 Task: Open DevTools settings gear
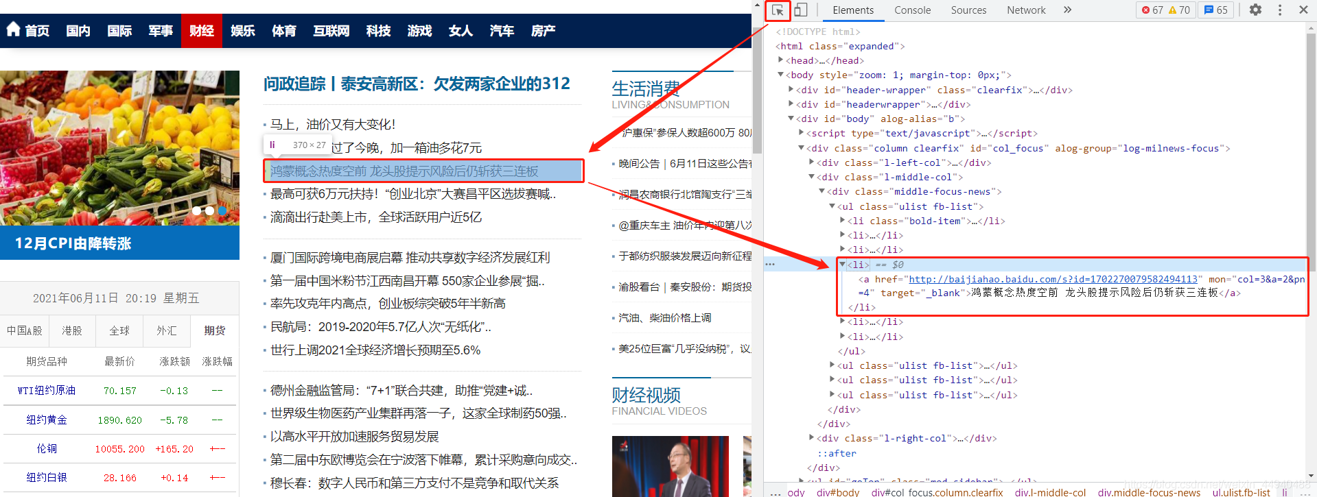tap(1255, 10)
